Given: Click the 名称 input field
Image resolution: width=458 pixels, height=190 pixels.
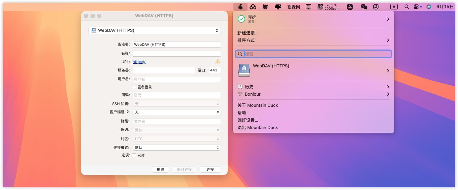Looking at the screenshot, I should pyautogui.click(x=176, y=53).
